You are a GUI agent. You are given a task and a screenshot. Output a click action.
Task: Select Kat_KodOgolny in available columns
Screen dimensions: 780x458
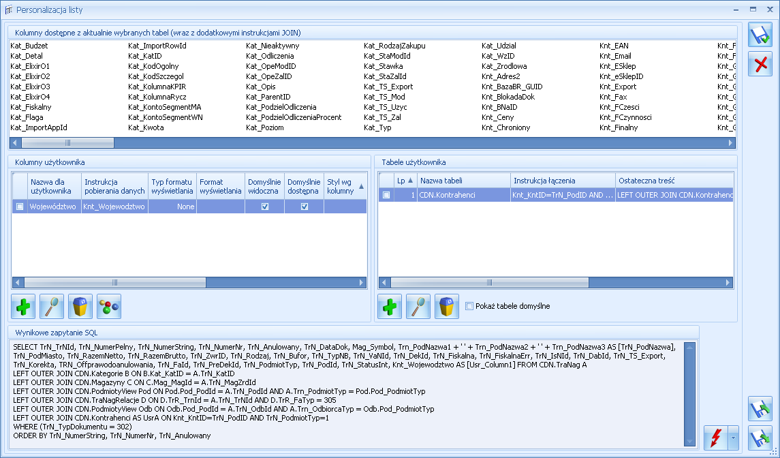[153, 66]
